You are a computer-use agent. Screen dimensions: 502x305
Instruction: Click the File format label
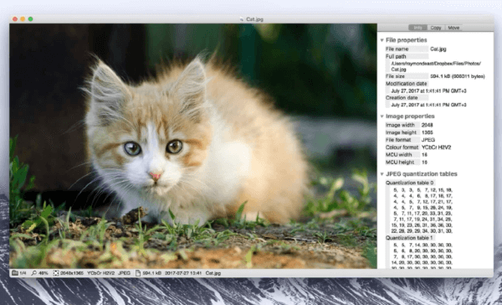pyautogui.click(x=398, y=140)
